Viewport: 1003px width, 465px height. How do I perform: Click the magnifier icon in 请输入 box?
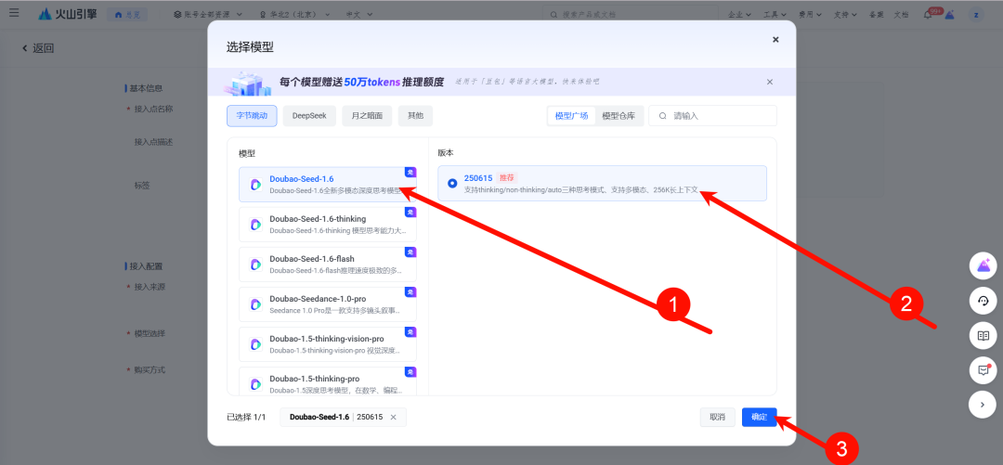663,116
